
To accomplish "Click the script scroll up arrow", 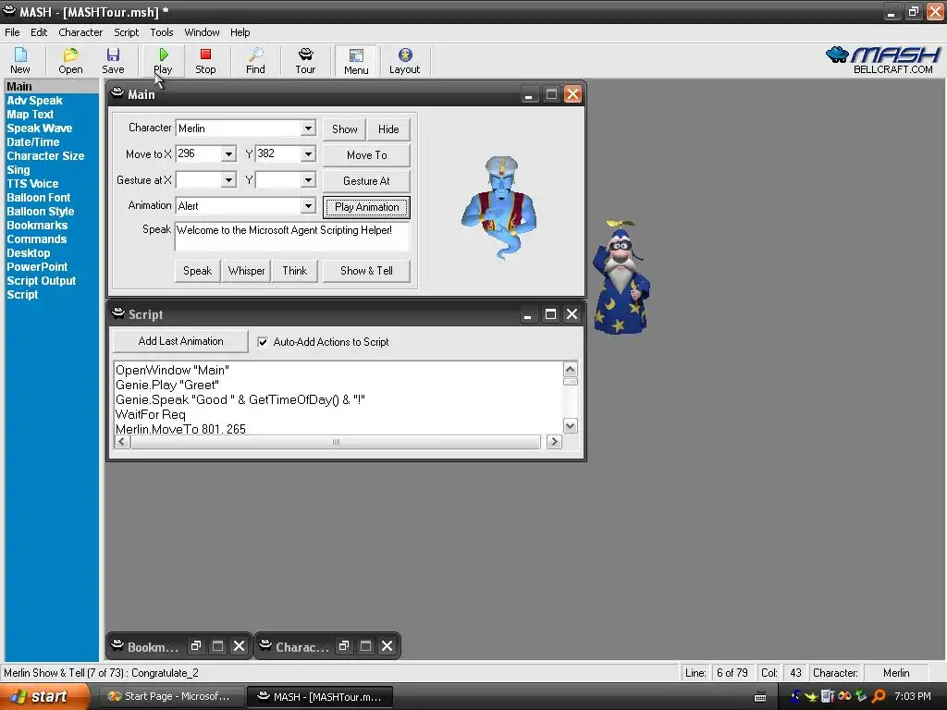I will tap(570, 369).
